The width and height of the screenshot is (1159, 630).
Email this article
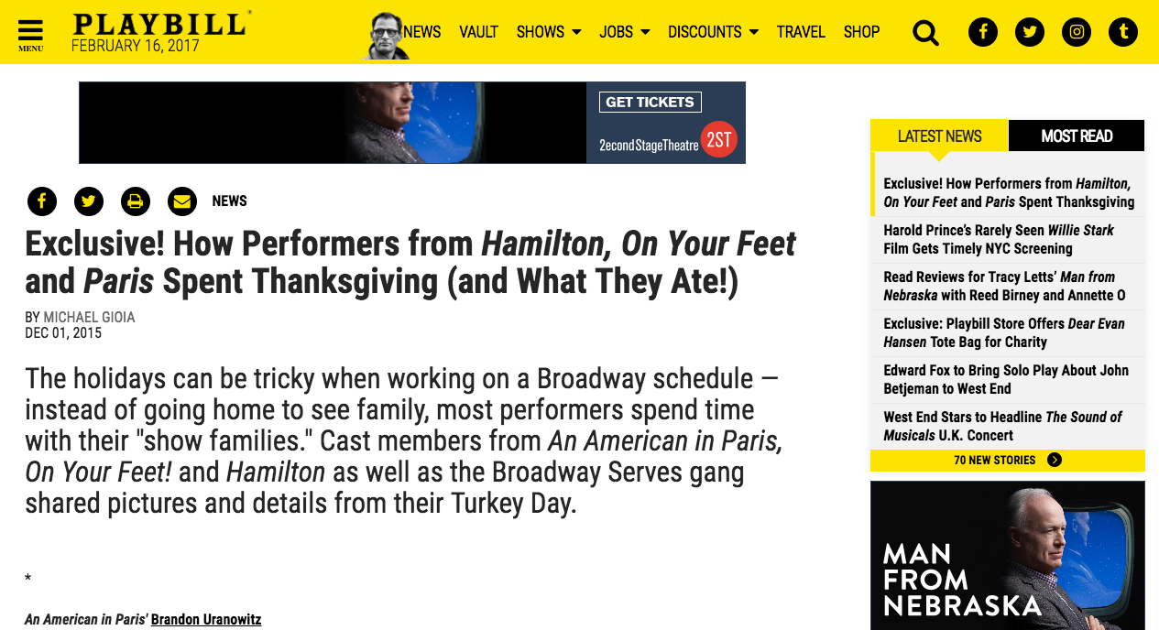(x=182, y=201)
